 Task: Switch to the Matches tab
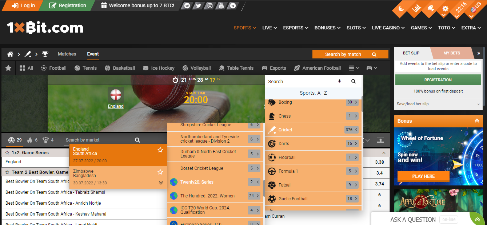pyautogui.click(x=67, y=54)
